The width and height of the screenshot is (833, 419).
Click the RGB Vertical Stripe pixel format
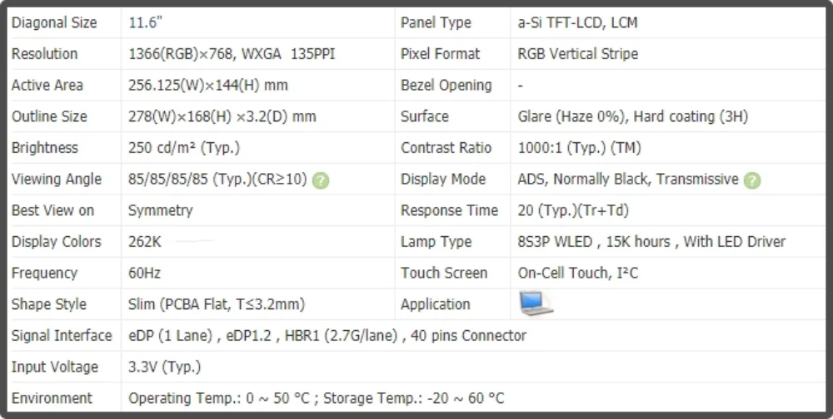(x=577, y=54)
